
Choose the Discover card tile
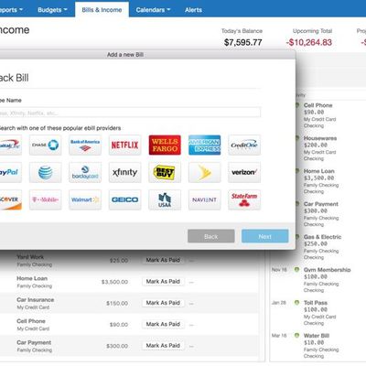pyautogui.click(x=11, y=199)
